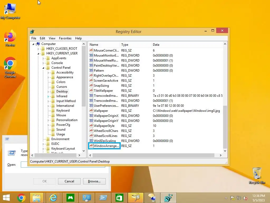Expand the AppEvents node arrow
This screenshot has height=203, width=270.
tap(43, 58)
